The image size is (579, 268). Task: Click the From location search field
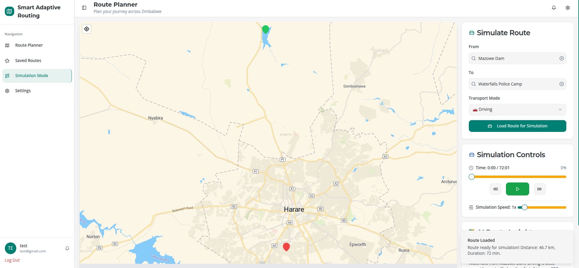click(x=516, y=58)
